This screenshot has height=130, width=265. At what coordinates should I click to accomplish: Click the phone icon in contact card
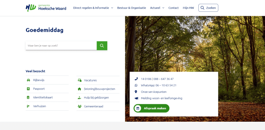pyautogui.click(x=136, y=79)
